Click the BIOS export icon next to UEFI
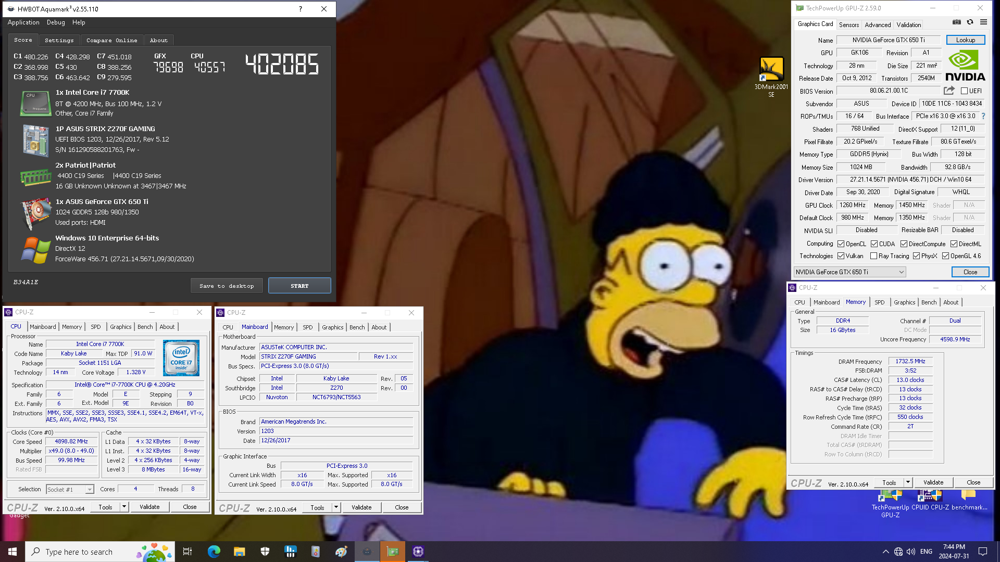Viewport: 1000px width, 562px height. 949,91
